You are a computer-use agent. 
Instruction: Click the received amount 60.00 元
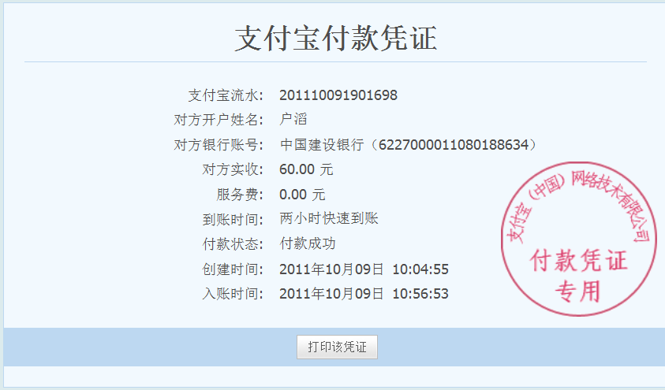306,169
